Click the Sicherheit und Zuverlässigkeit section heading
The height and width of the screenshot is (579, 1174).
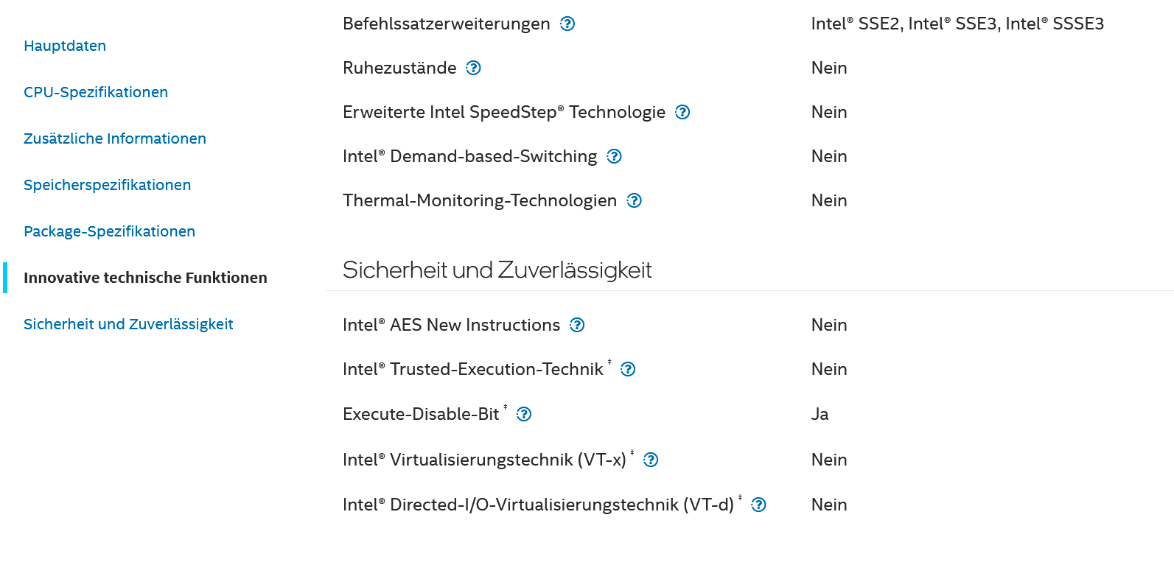point(497,270)
